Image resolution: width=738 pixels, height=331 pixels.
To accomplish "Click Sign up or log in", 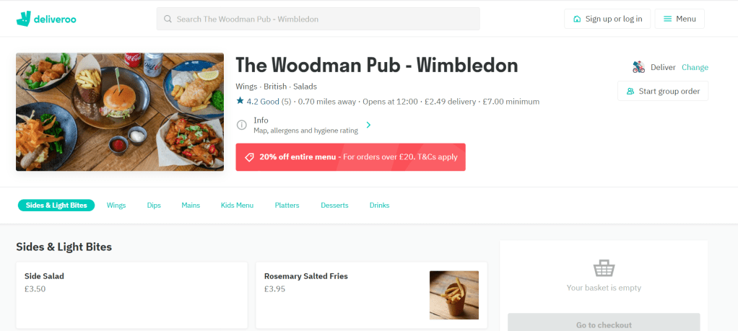I will click(607, 19).
